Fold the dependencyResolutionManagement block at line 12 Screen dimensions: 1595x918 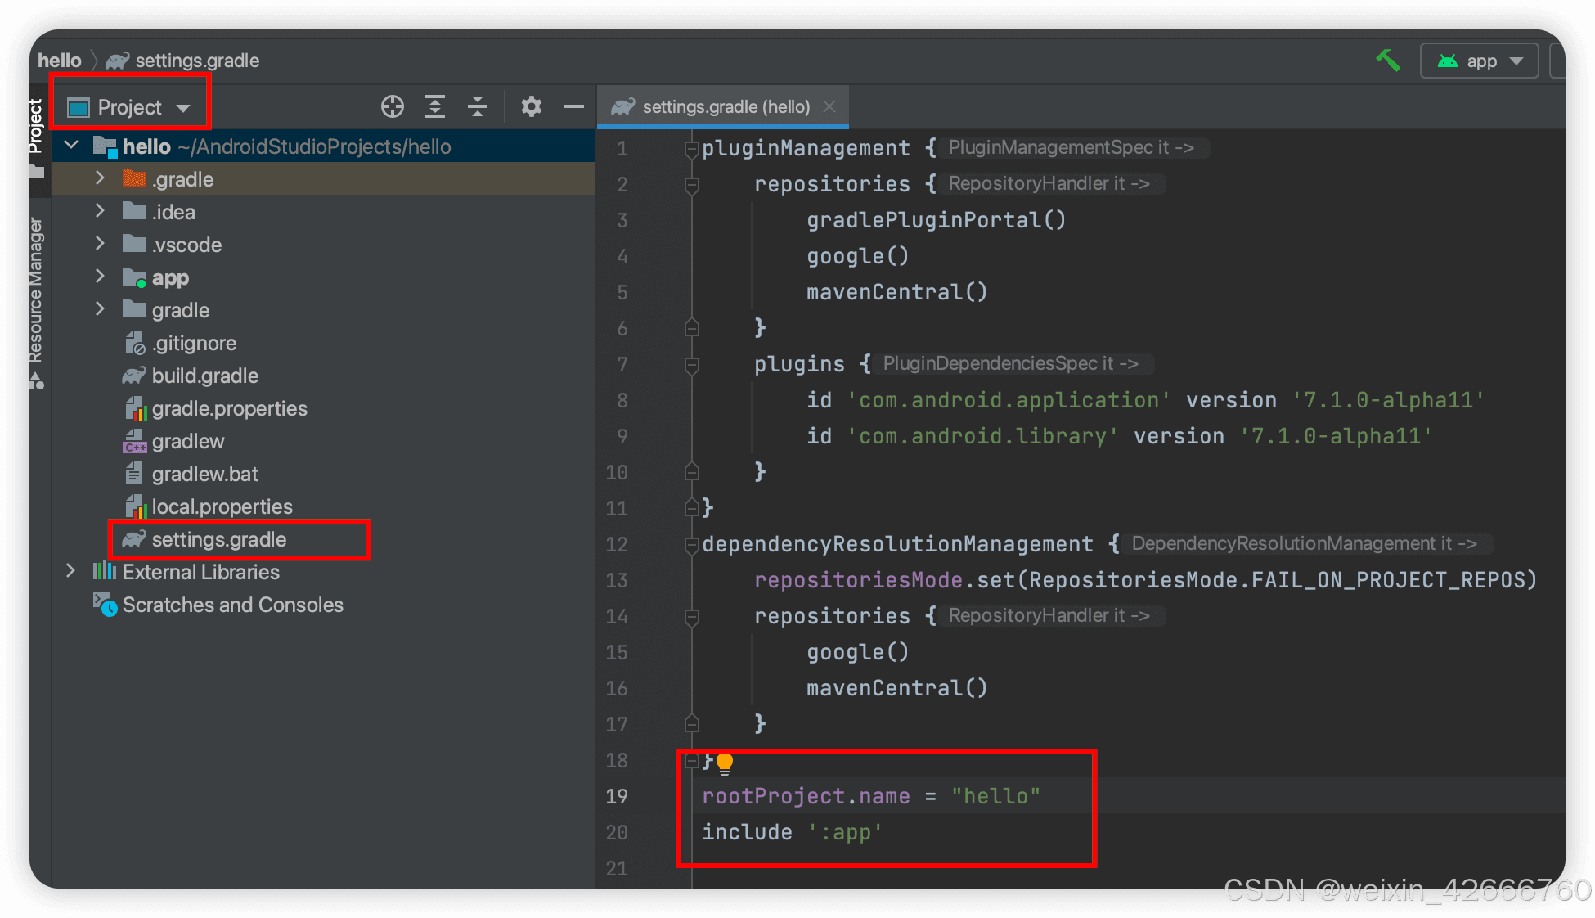point(691,544)
